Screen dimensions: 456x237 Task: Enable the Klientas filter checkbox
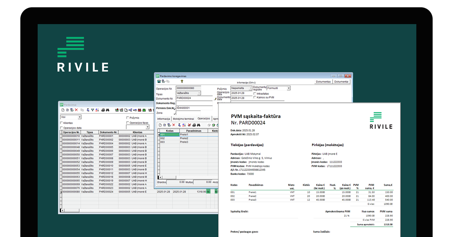[62, 123]
